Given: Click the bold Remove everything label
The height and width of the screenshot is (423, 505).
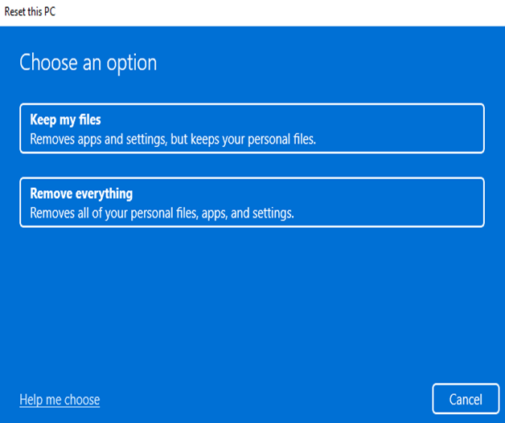Looking at the screenshot, I should coord(81,193).
